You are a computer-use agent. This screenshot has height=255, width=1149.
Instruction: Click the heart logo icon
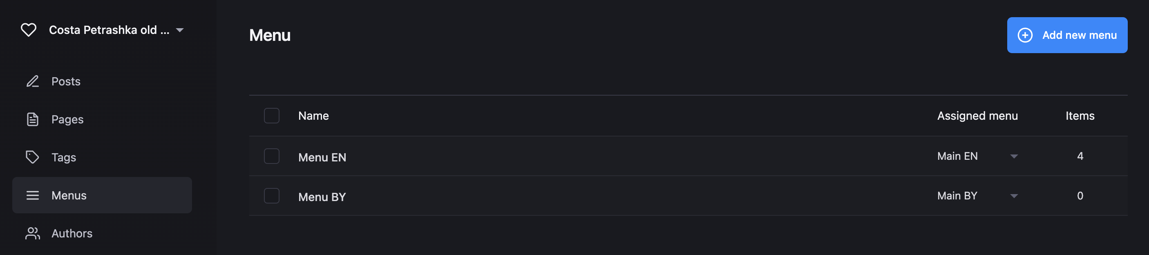point(29,30)
